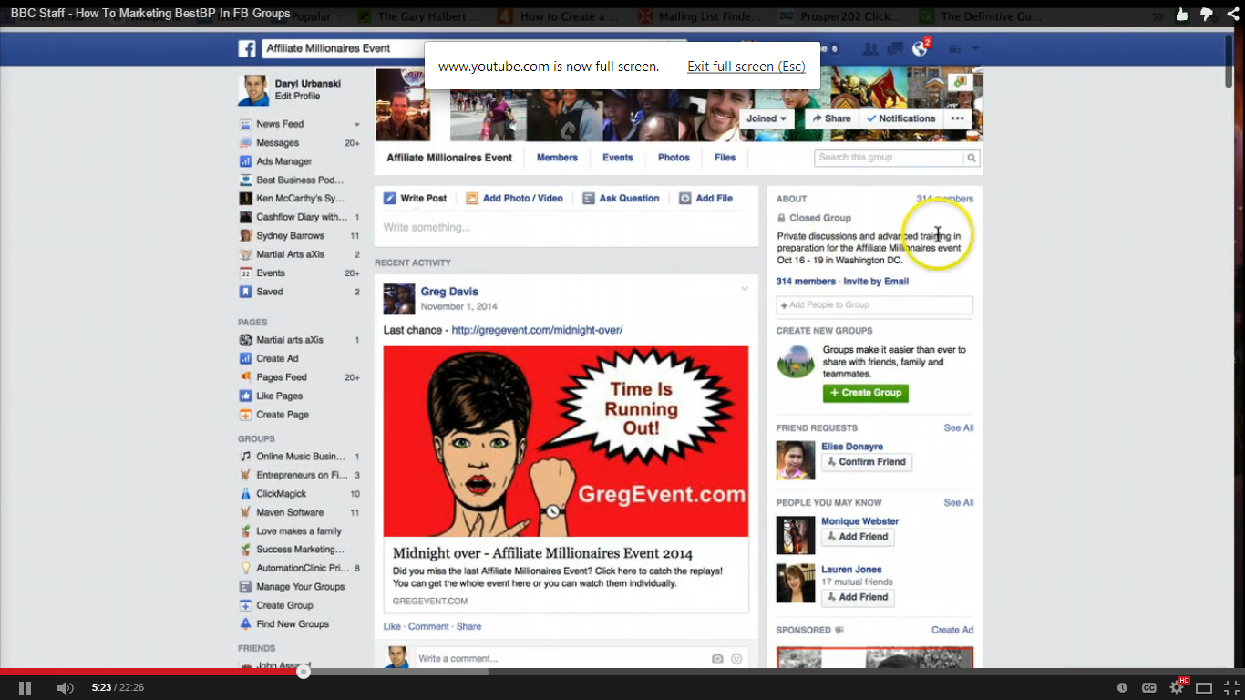
Task: Open the Photos tab
Action: pyautogui.click(x=674, y=158)
